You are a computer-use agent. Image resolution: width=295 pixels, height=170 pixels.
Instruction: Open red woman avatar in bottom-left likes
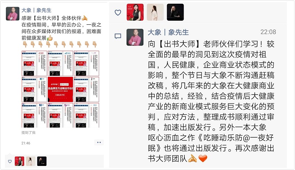pos(20,161)
